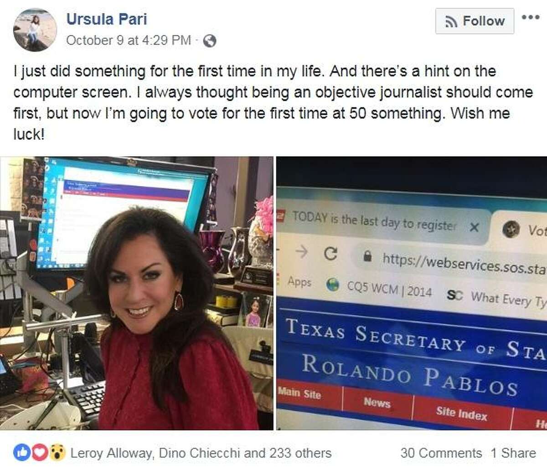Follow Ursula Pari
Viewport: 547px width, 469px height.
pos(475,21)
